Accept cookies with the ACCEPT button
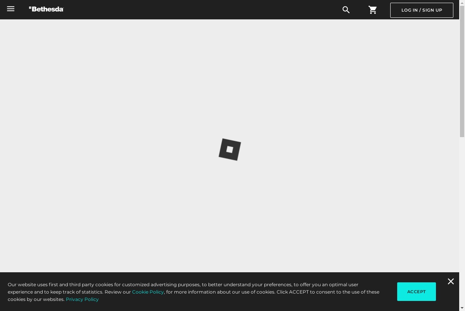This screenshot has width=465, height=311. (417, 292)
